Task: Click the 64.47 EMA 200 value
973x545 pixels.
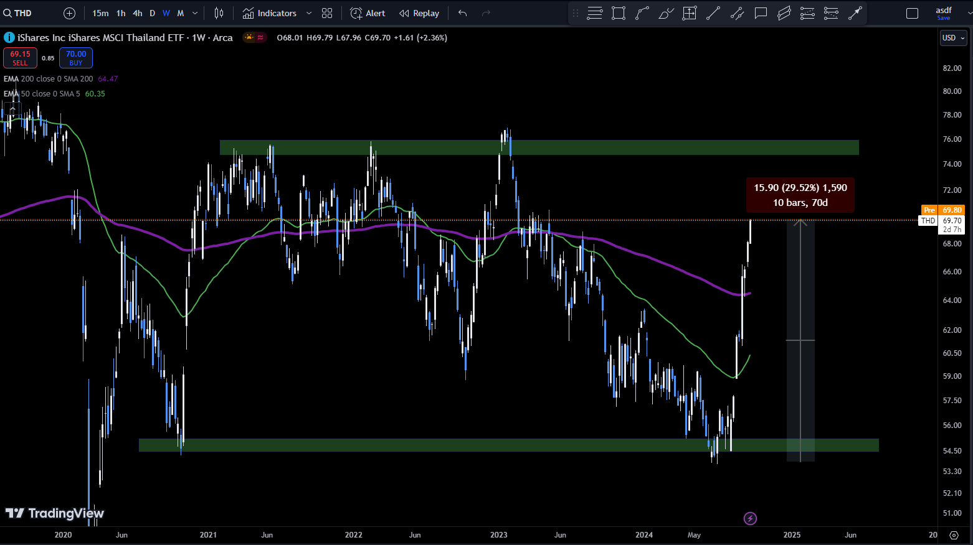Action: click(x=108, y=79)
